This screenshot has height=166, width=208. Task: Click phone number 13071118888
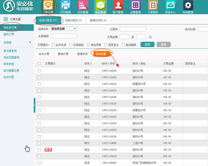109,143
